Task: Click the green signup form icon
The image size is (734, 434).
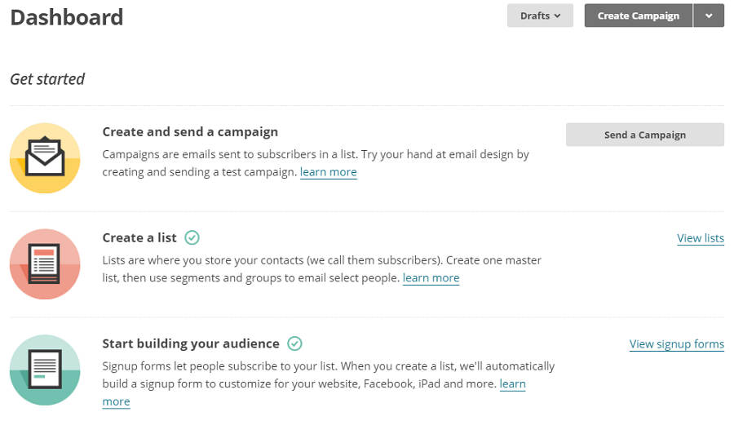Action: point(45,370)
